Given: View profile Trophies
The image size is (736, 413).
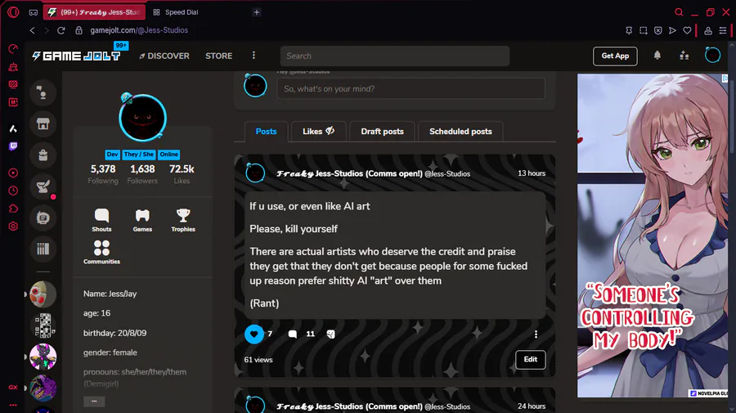Looking at the screenshot, I should coord(183,220).
